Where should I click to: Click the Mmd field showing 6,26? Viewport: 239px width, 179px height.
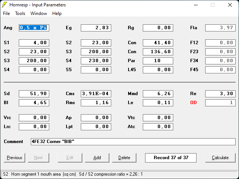click(x=158, y=94)
